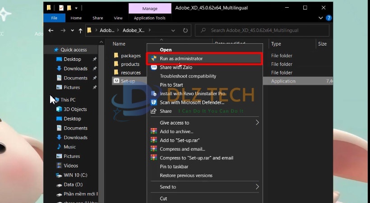Expand the ribbon with the chevron

click(x=321, y=18)
